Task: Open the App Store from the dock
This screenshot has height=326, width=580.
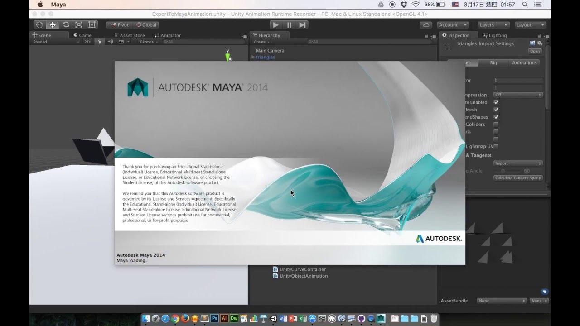Action: coord(312,319)
